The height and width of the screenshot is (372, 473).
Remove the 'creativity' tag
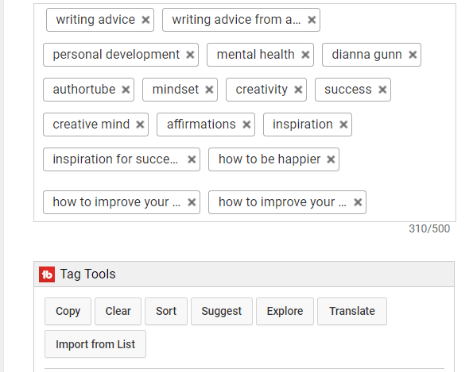298,90
